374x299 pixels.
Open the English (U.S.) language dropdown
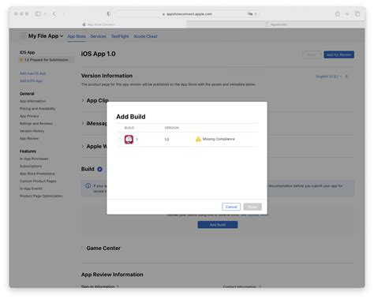pyautogui.click(x=329, y=77)
